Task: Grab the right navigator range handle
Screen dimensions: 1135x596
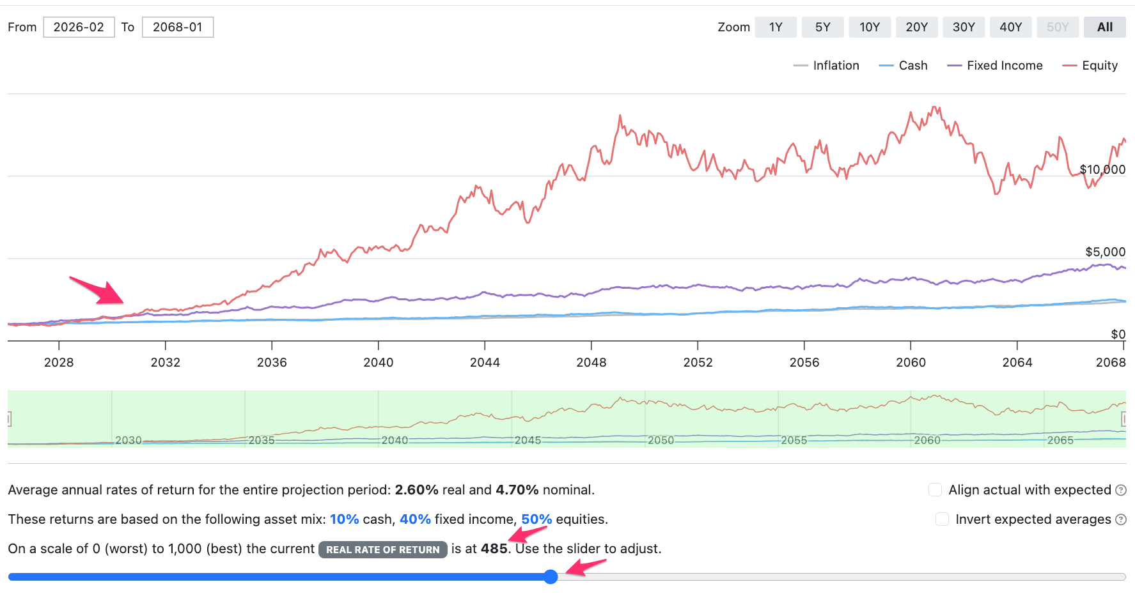Action: tap(1124, 419)
